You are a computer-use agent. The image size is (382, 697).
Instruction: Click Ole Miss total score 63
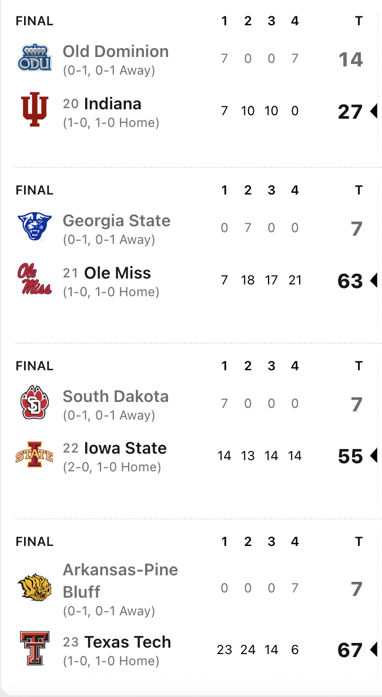(x=350, y=281)
